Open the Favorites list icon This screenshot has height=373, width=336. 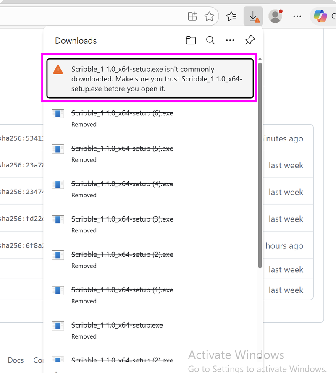coord(231,16)
